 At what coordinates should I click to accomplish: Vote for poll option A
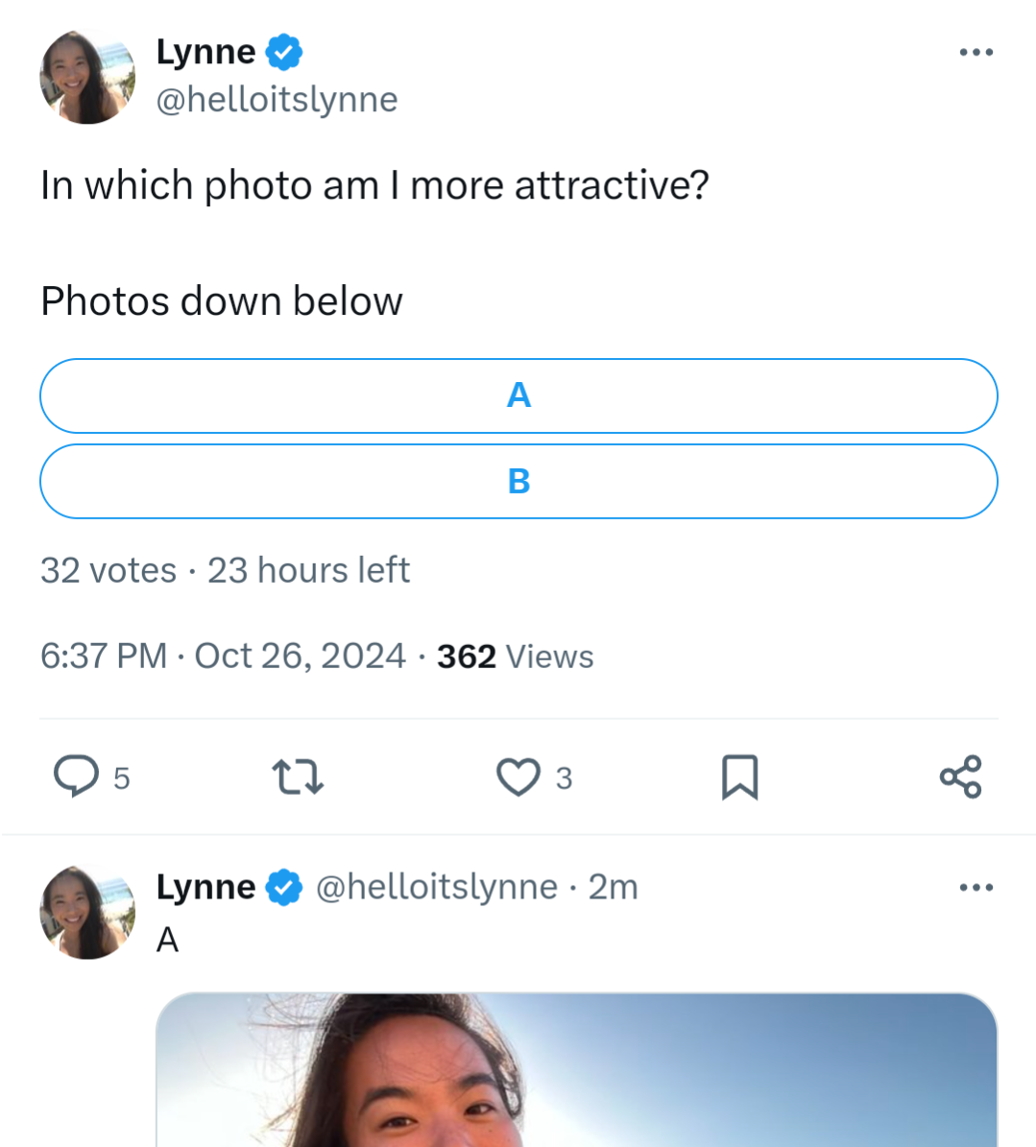[518, 395]
